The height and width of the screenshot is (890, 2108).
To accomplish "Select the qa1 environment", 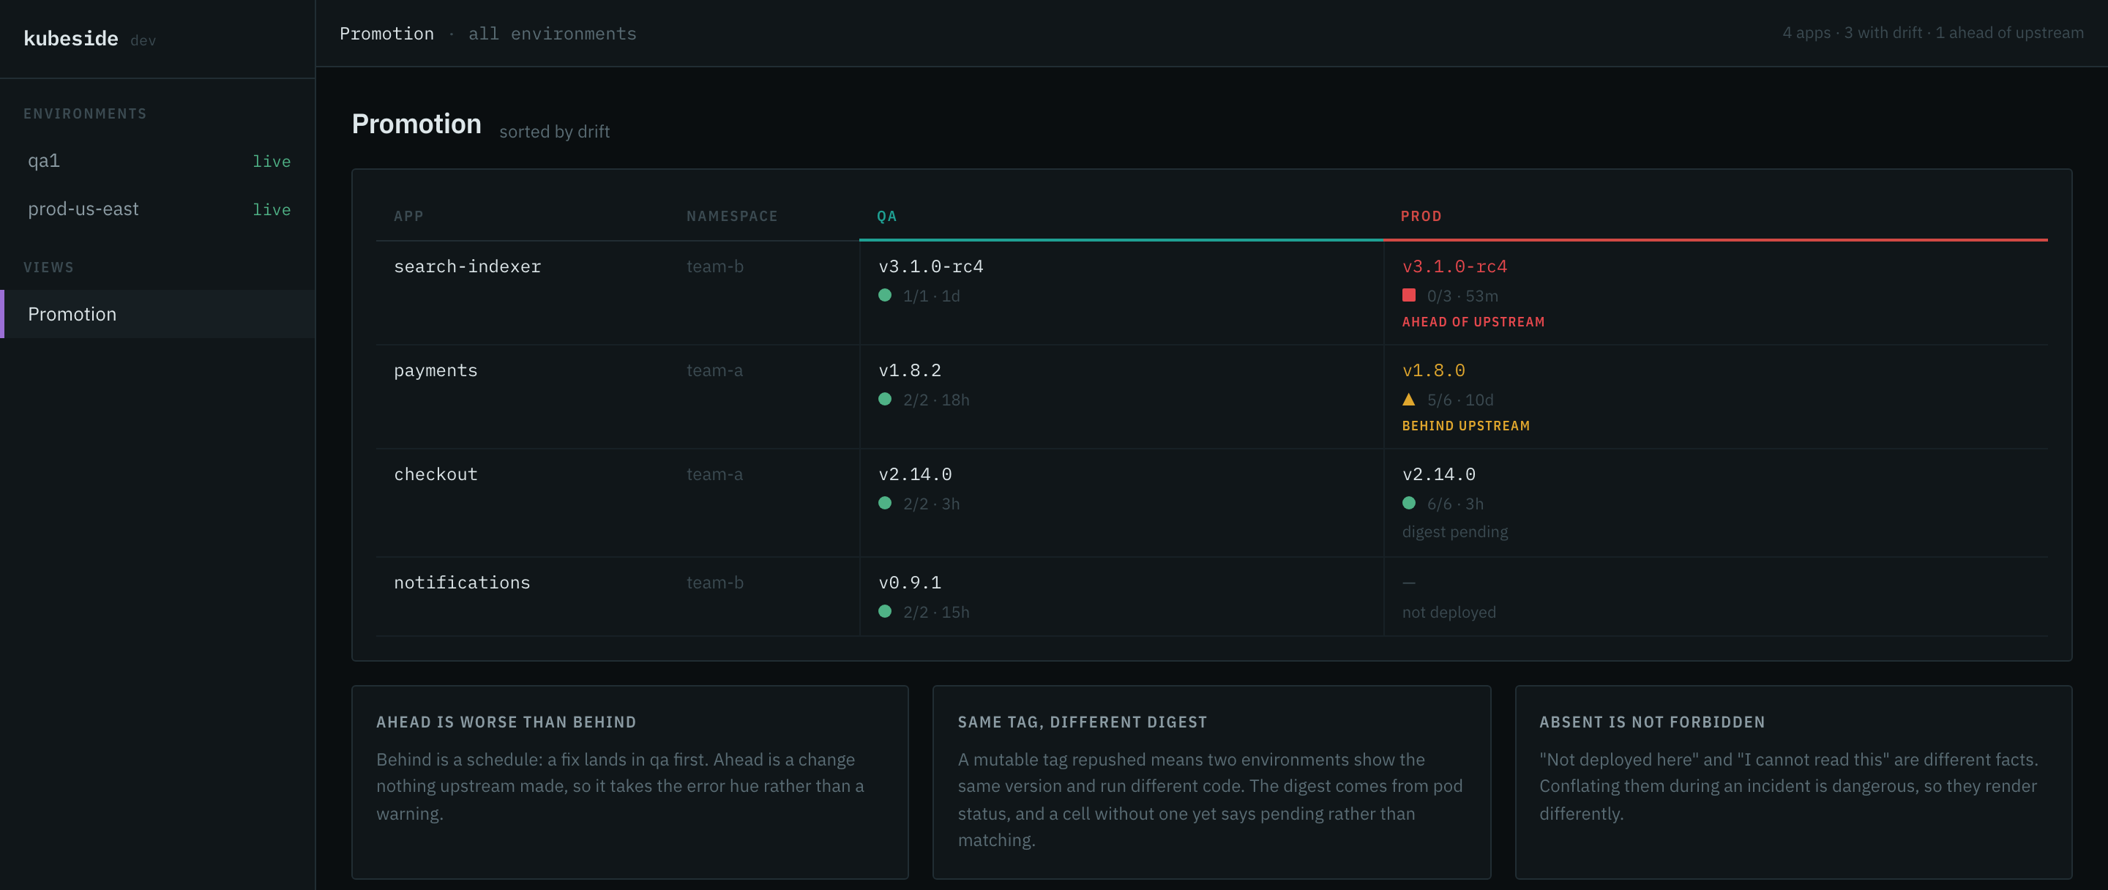I will click(x=158, y=161).
